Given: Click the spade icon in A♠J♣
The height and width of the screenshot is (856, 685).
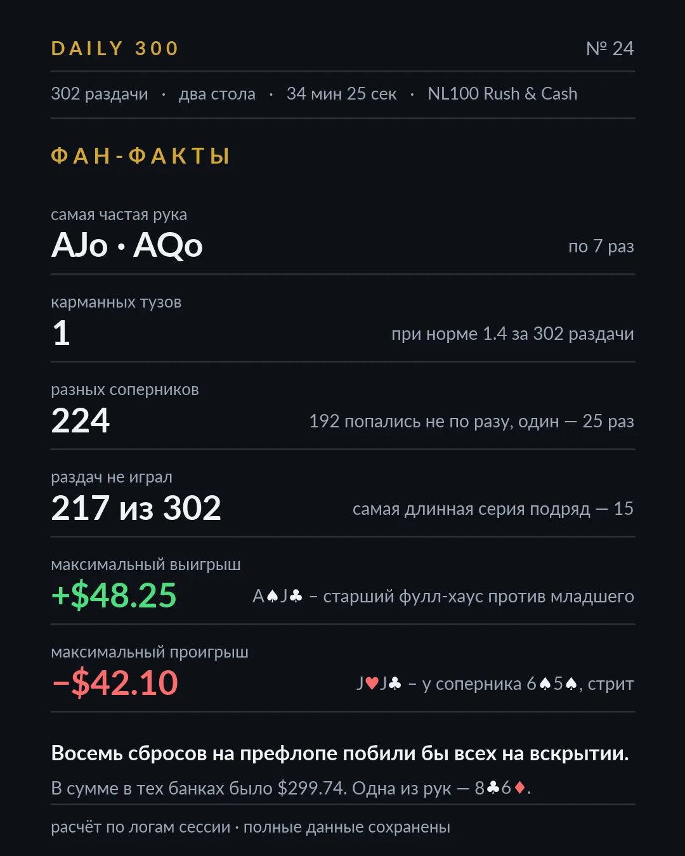Looking at the screenshot, I should 273,596.
